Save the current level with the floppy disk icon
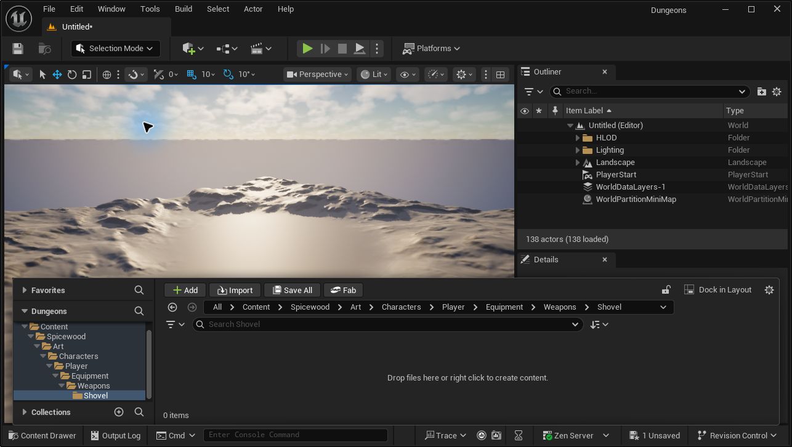 click(x=18, y=49)
